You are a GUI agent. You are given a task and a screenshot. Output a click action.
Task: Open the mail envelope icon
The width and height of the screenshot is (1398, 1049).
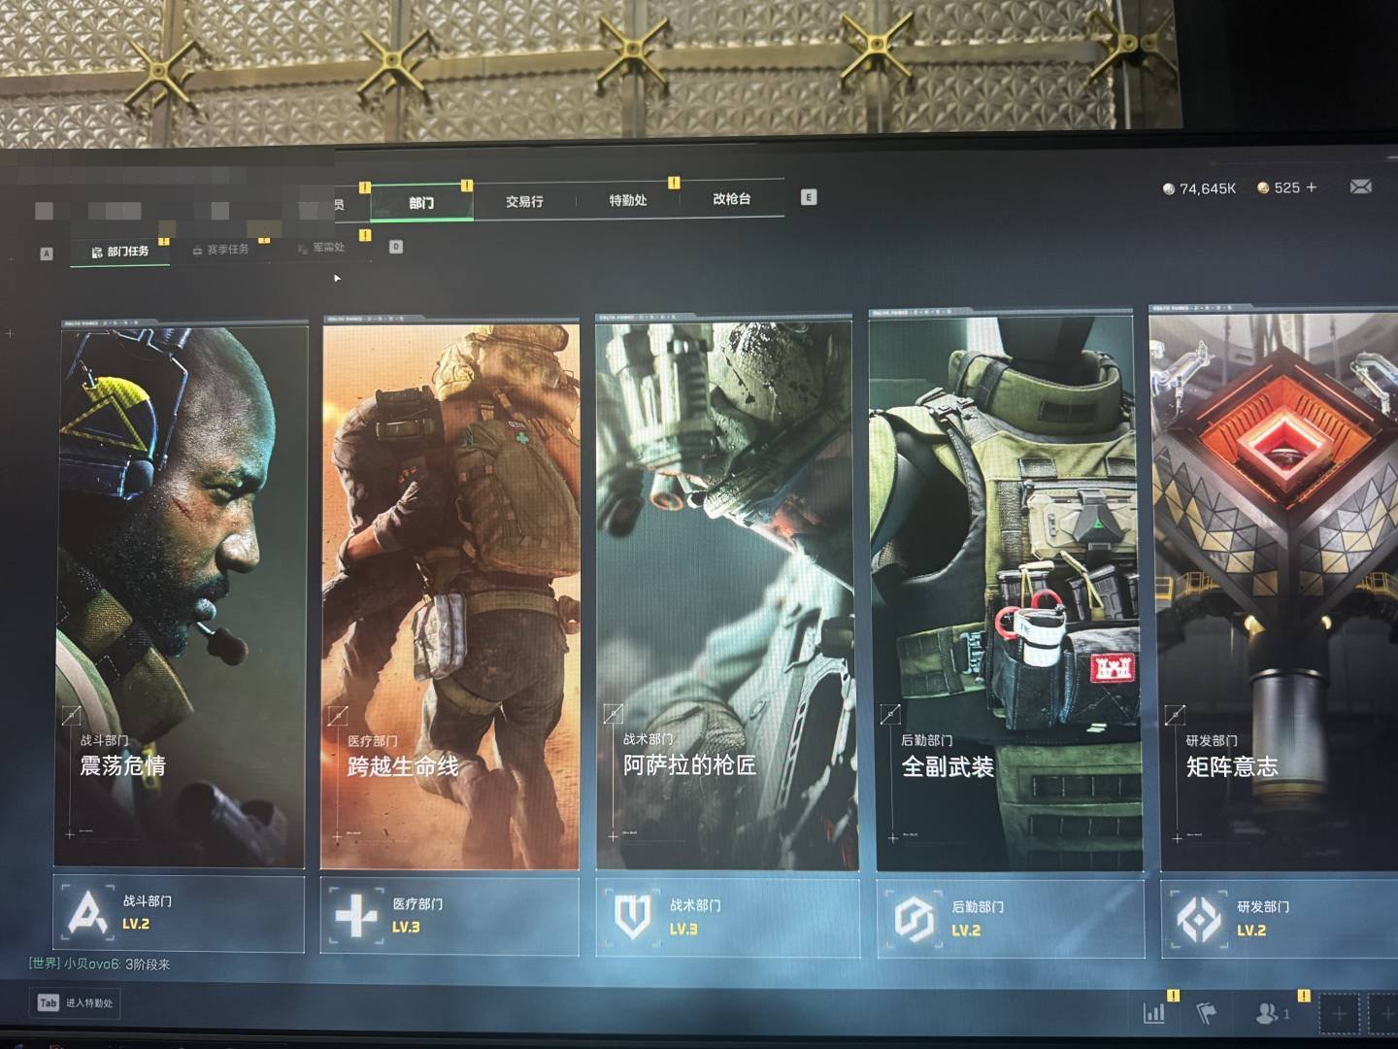1360,186
